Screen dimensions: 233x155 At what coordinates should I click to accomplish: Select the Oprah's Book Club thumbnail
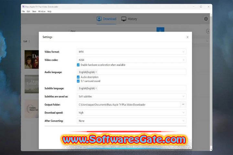coord(32,109)
